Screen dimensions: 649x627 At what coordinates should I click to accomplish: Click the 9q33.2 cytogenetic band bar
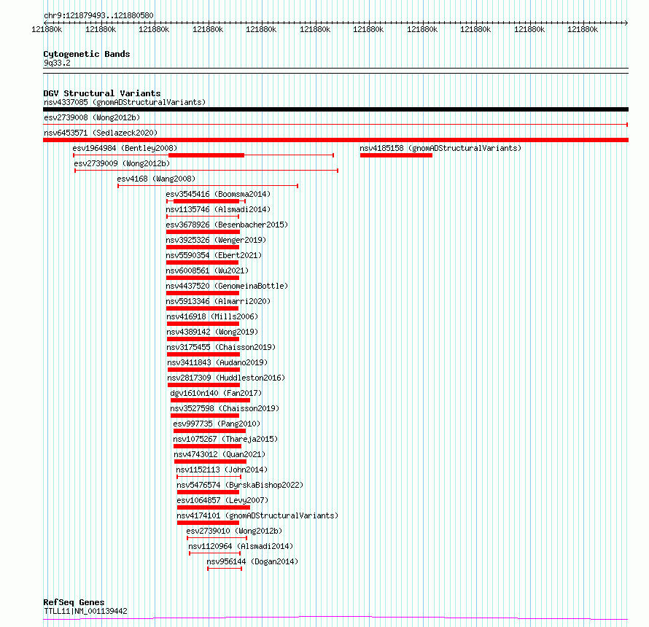point(335,71)
